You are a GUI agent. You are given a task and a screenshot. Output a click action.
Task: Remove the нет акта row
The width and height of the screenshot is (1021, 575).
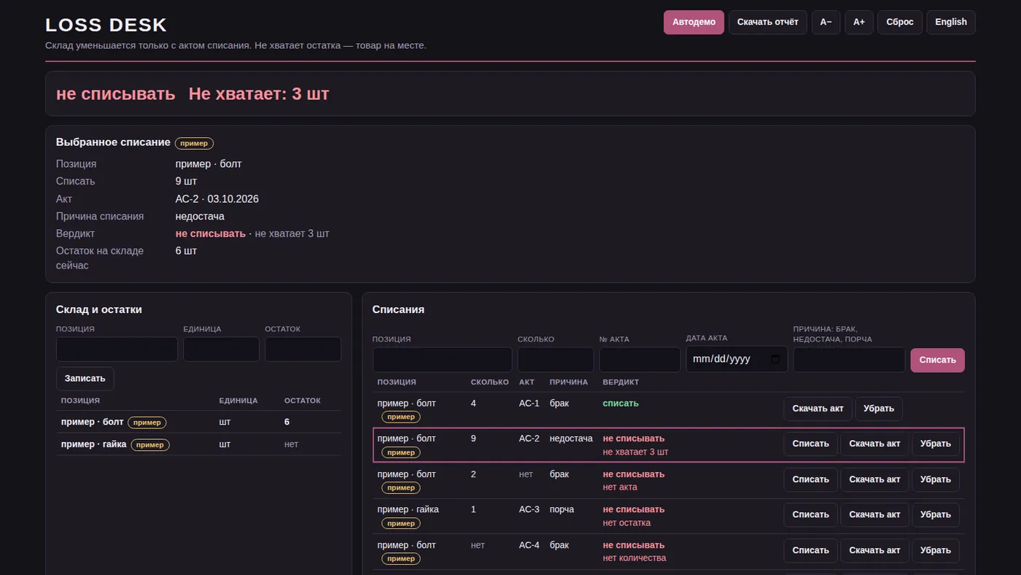936,479
